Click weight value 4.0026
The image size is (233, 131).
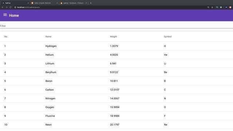114,55
